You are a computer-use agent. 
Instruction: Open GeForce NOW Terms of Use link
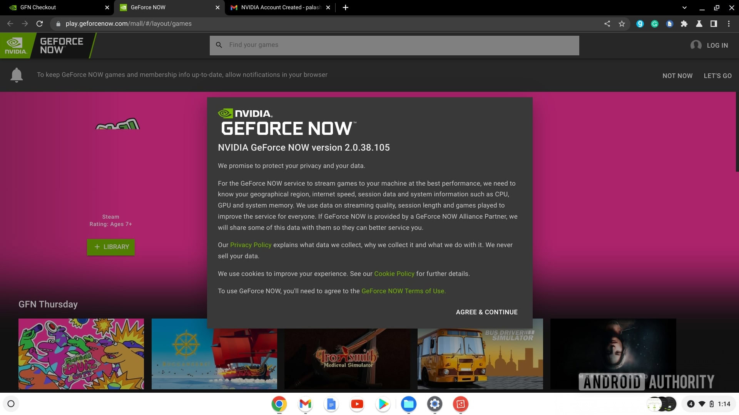point(403,291)
